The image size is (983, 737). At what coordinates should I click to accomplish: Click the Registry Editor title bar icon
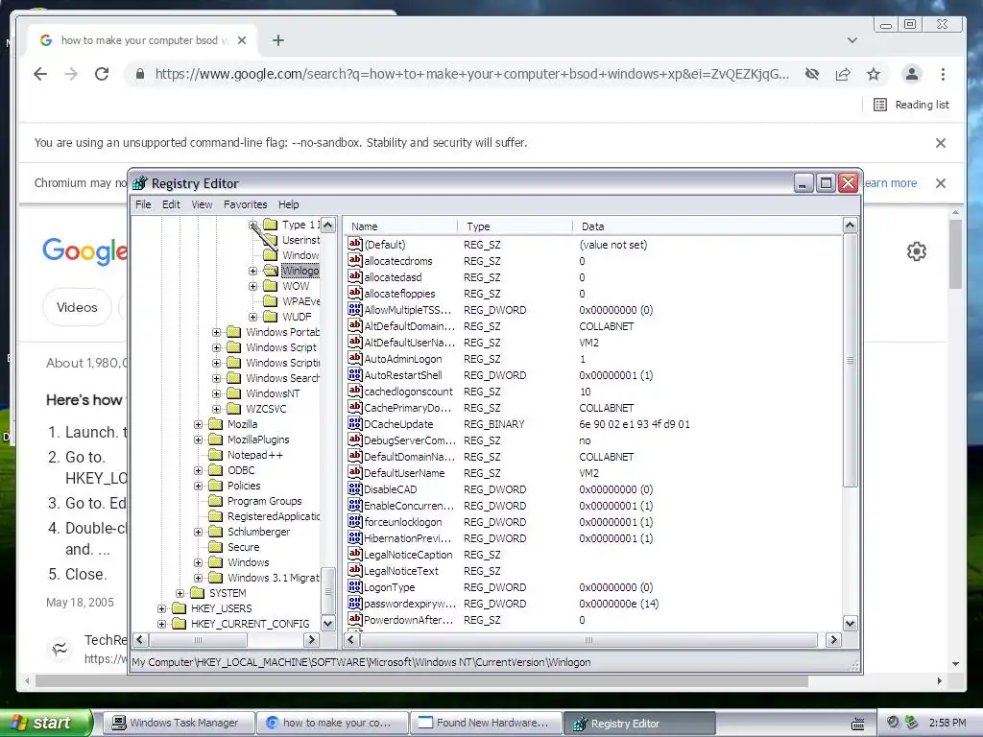[x=140, y=183]
